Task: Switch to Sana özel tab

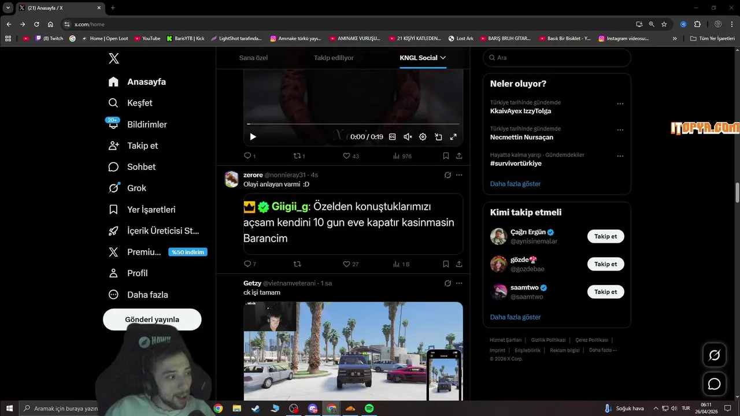Action: tap(253, 58)
